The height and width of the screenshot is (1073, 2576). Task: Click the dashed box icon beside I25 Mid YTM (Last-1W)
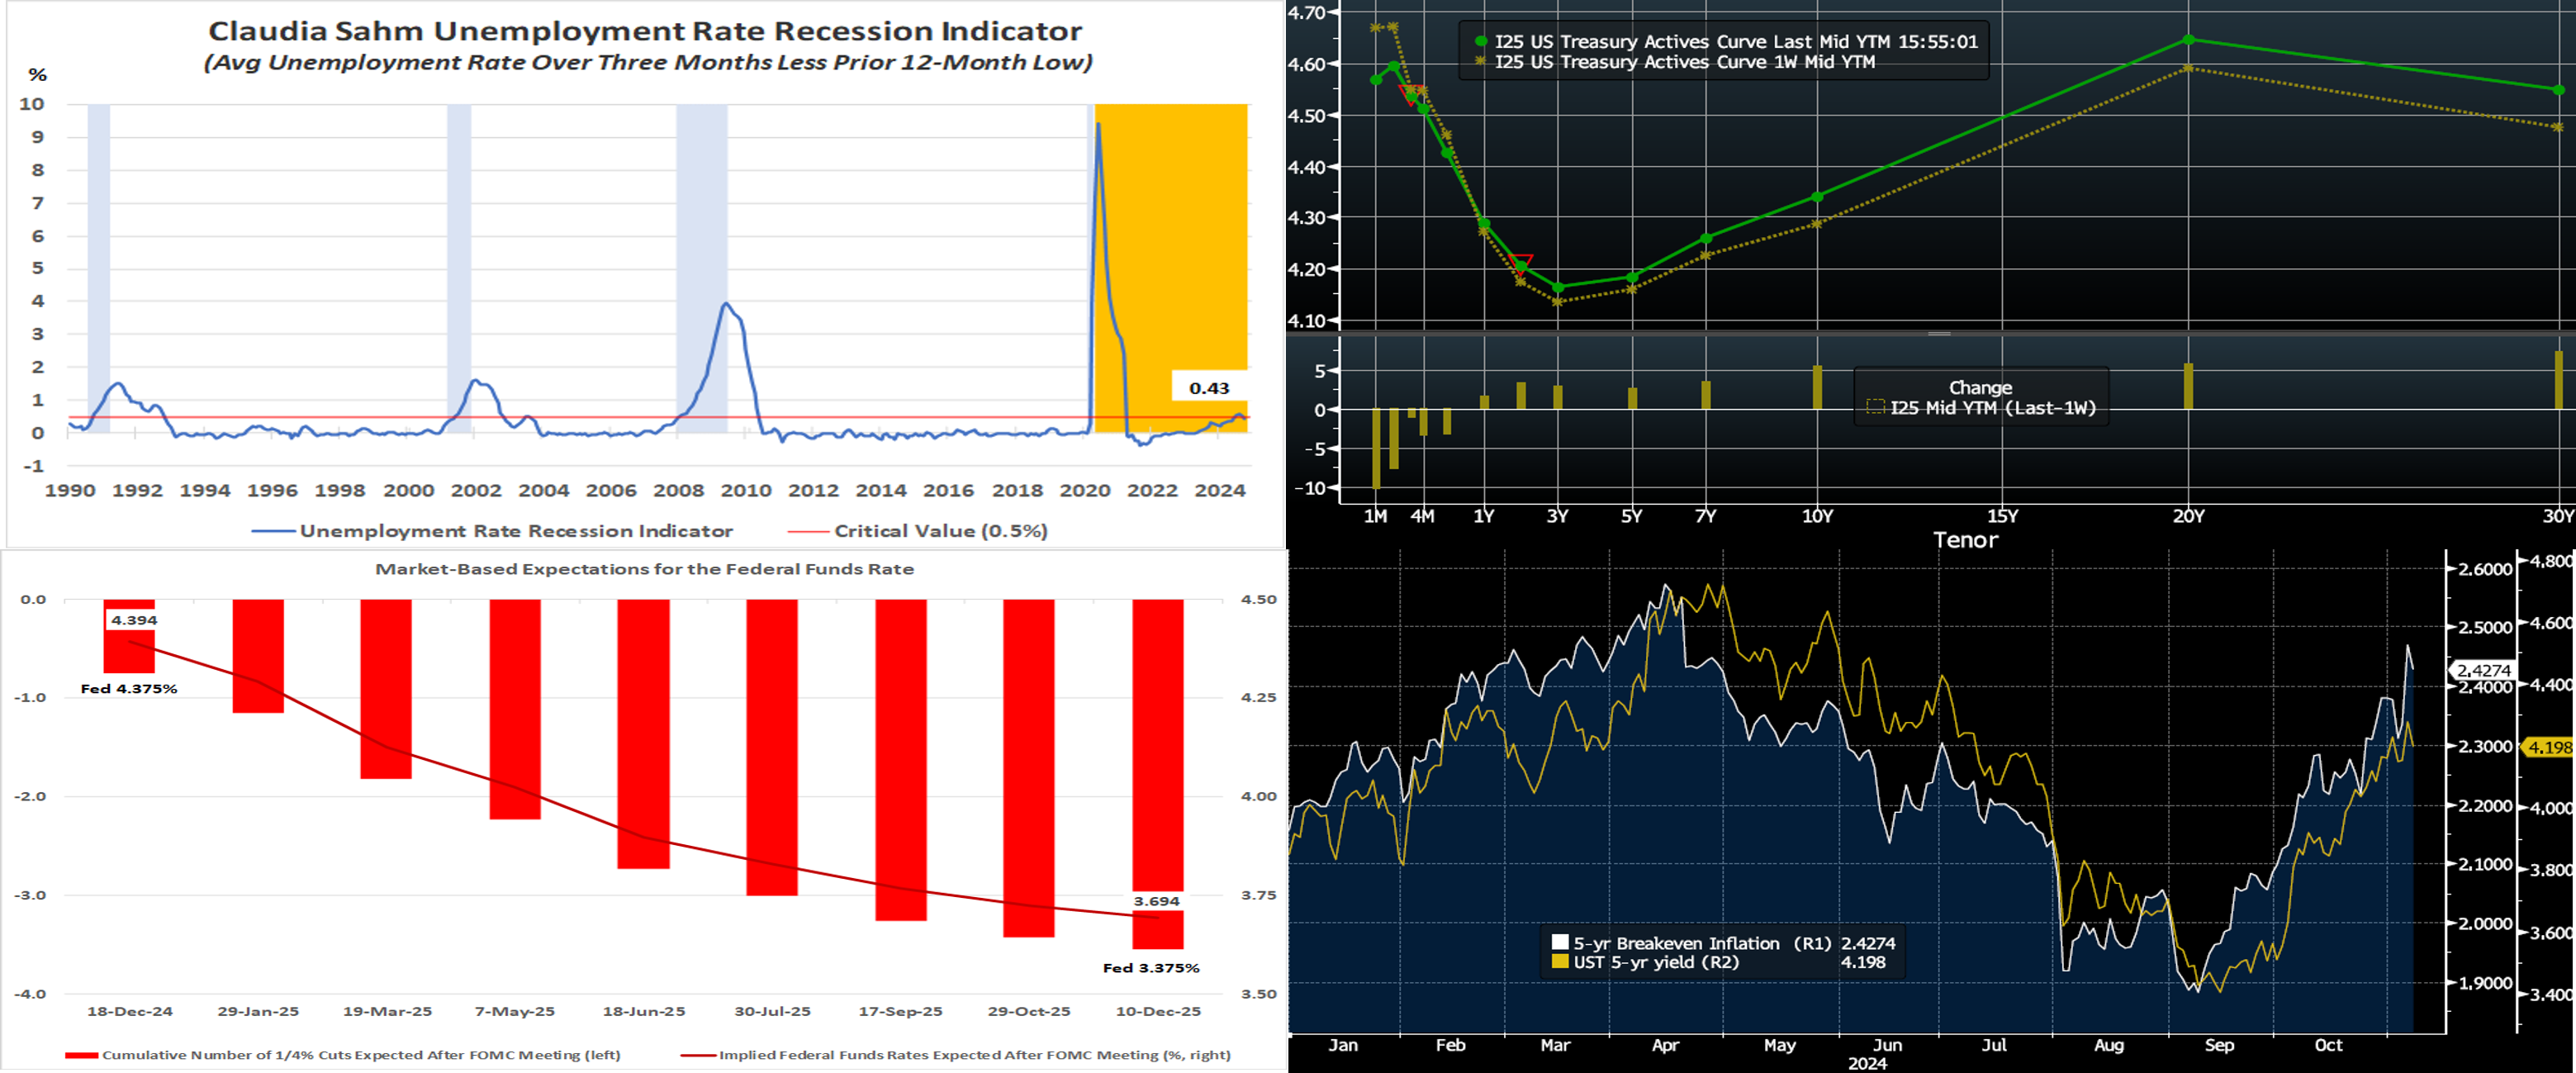1875,407
